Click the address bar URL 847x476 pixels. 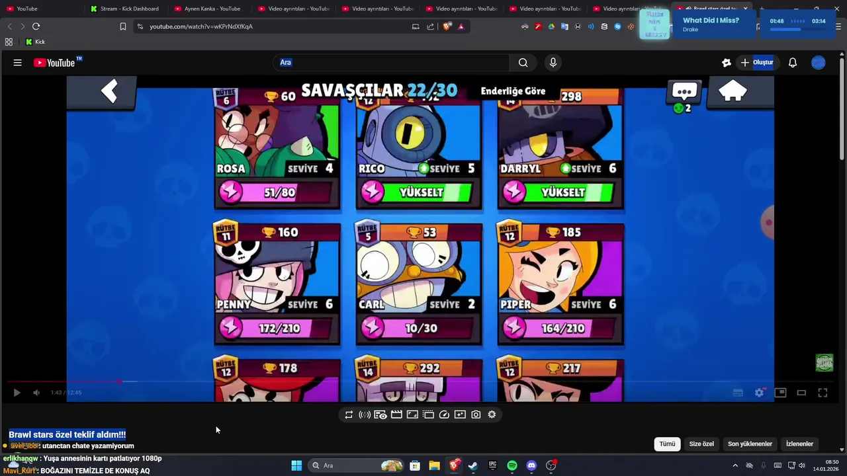click(x=201, y=26)
